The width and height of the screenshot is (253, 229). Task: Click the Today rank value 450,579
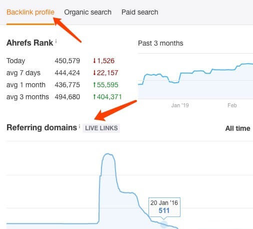coord(67,61)
